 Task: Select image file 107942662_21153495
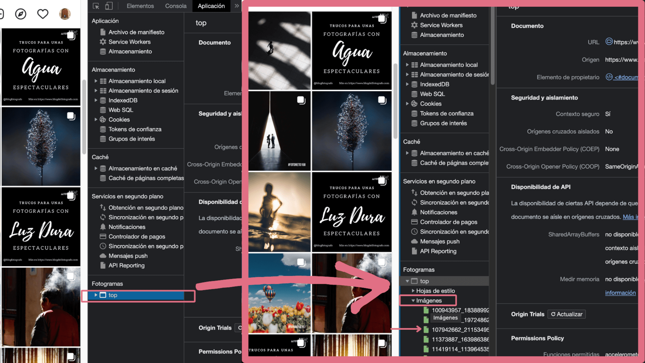(460, 330)
